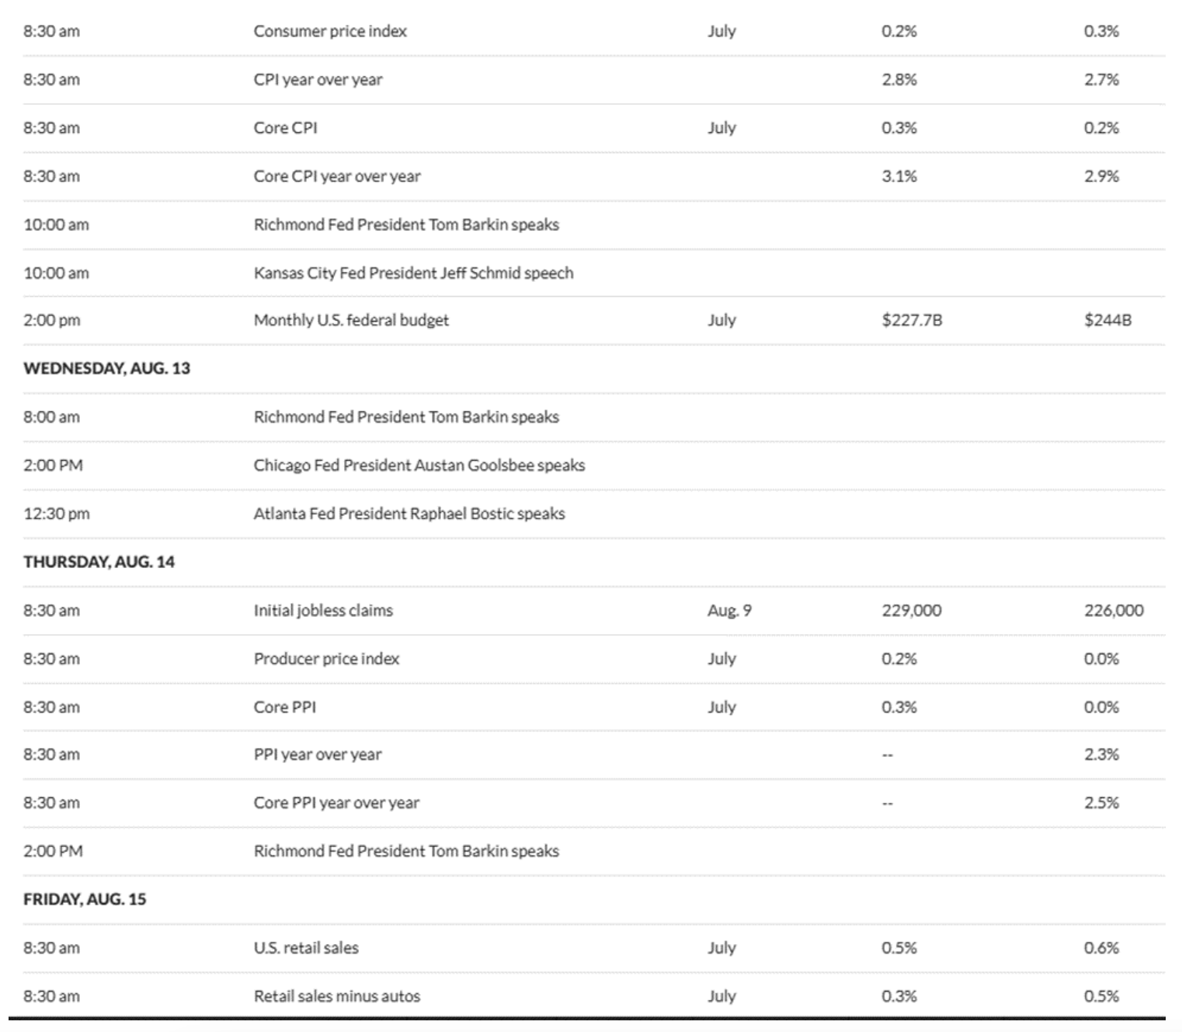Open the Initial jobless claims report
This screenshot has width=1182, height=1032.
tap(323, 610)
